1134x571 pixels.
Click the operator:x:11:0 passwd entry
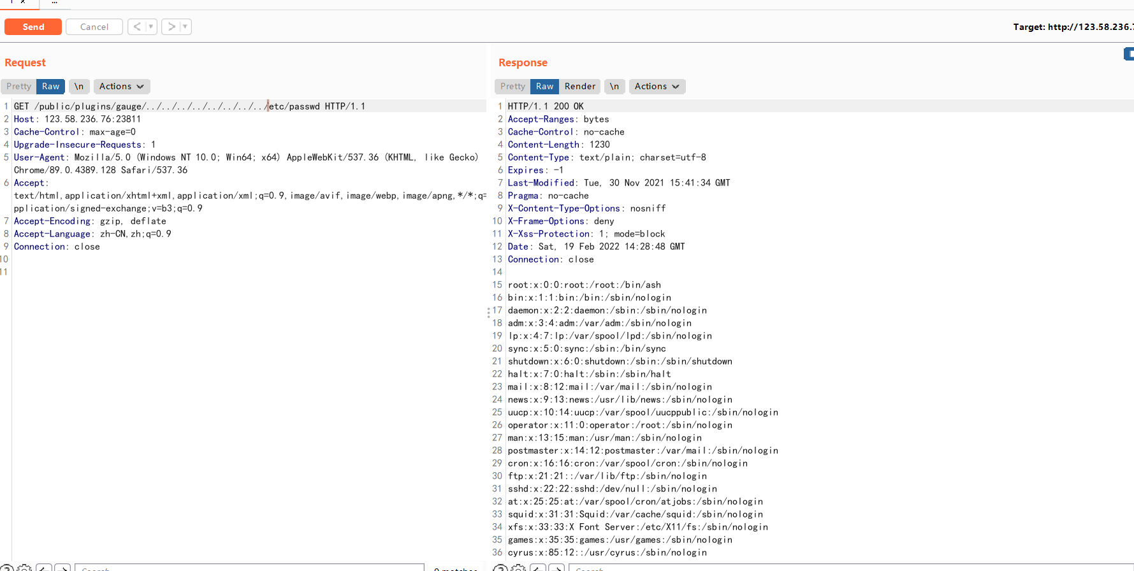coord(620,425)
